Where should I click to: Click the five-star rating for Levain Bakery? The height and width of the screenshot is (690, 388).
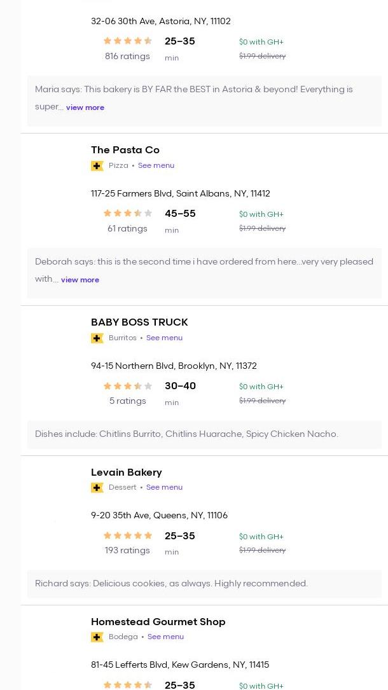pyautogui.click(x=128, y=536)
